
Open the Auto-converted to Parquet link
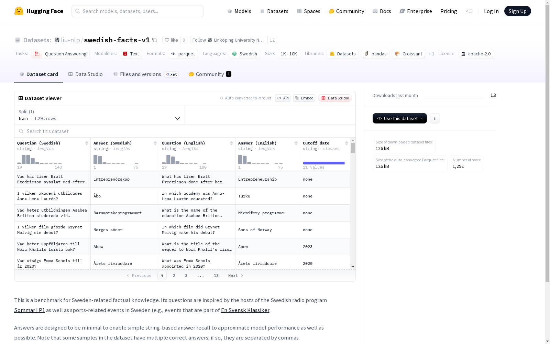239,98
